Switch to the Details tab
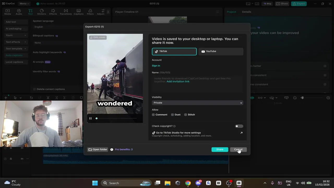334x188 pixels. click(x=247, y=12)
